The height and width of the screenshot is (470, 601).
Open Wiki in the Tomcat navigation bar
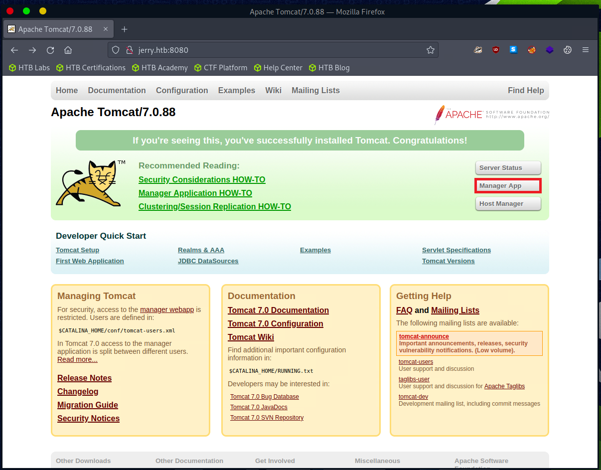coord(274,90)
